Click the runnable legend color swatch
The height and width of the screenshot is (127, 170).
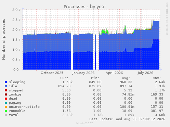pyautogui.click(x=6, y=111)
